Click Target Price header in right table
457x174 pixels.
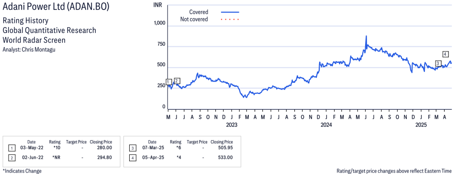tap(197, 142)
